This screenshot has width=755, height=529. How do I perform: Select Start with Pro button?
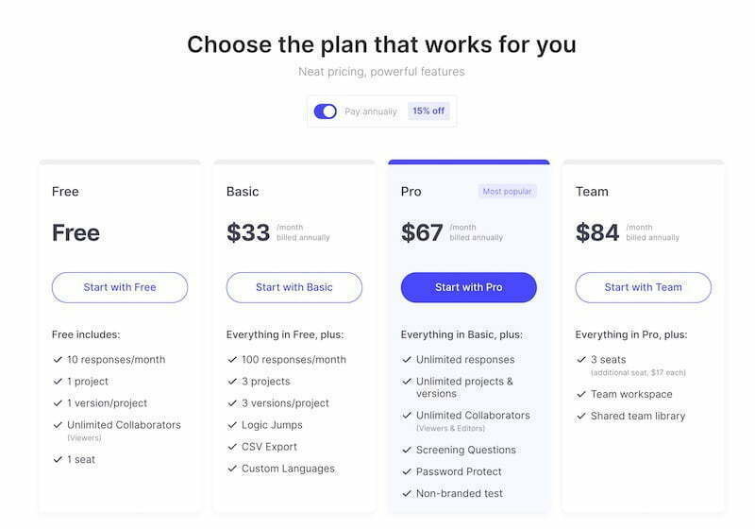coord(468,287)
